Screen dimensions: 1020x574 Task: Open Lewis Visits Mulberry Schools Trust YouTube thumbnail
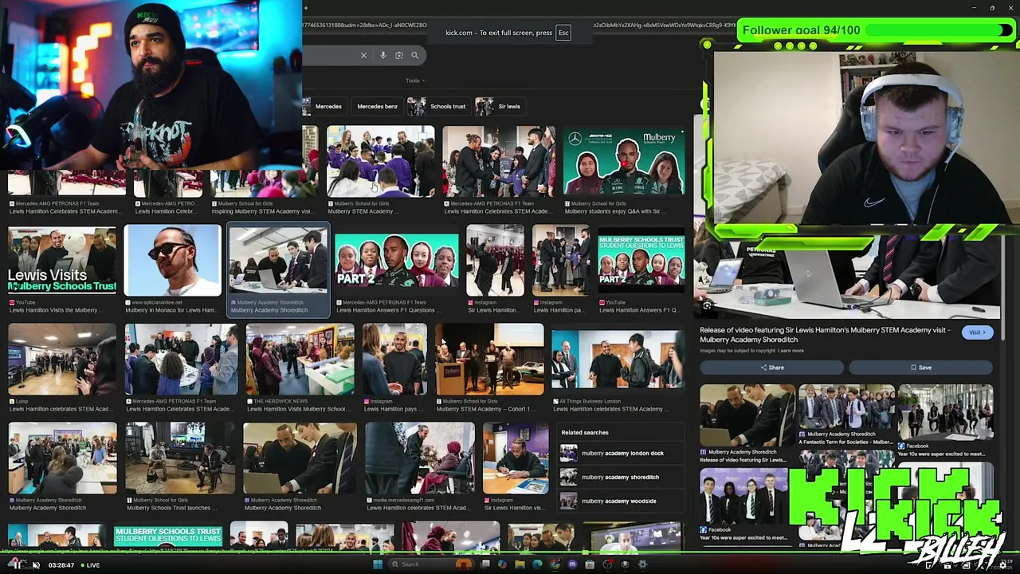pyautogui.click(x=62, y=261)
